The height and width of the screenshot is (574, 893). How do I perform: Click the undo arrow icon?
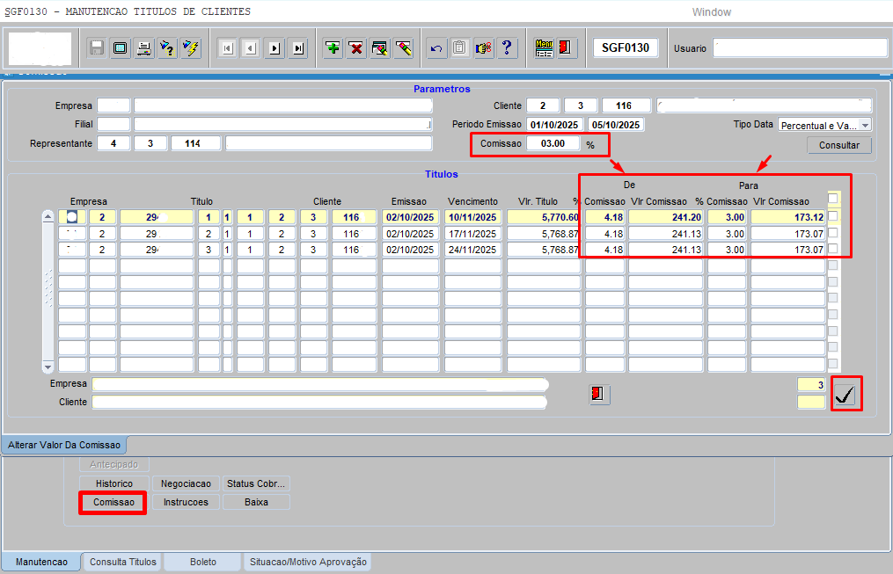(x=436, y=48)
